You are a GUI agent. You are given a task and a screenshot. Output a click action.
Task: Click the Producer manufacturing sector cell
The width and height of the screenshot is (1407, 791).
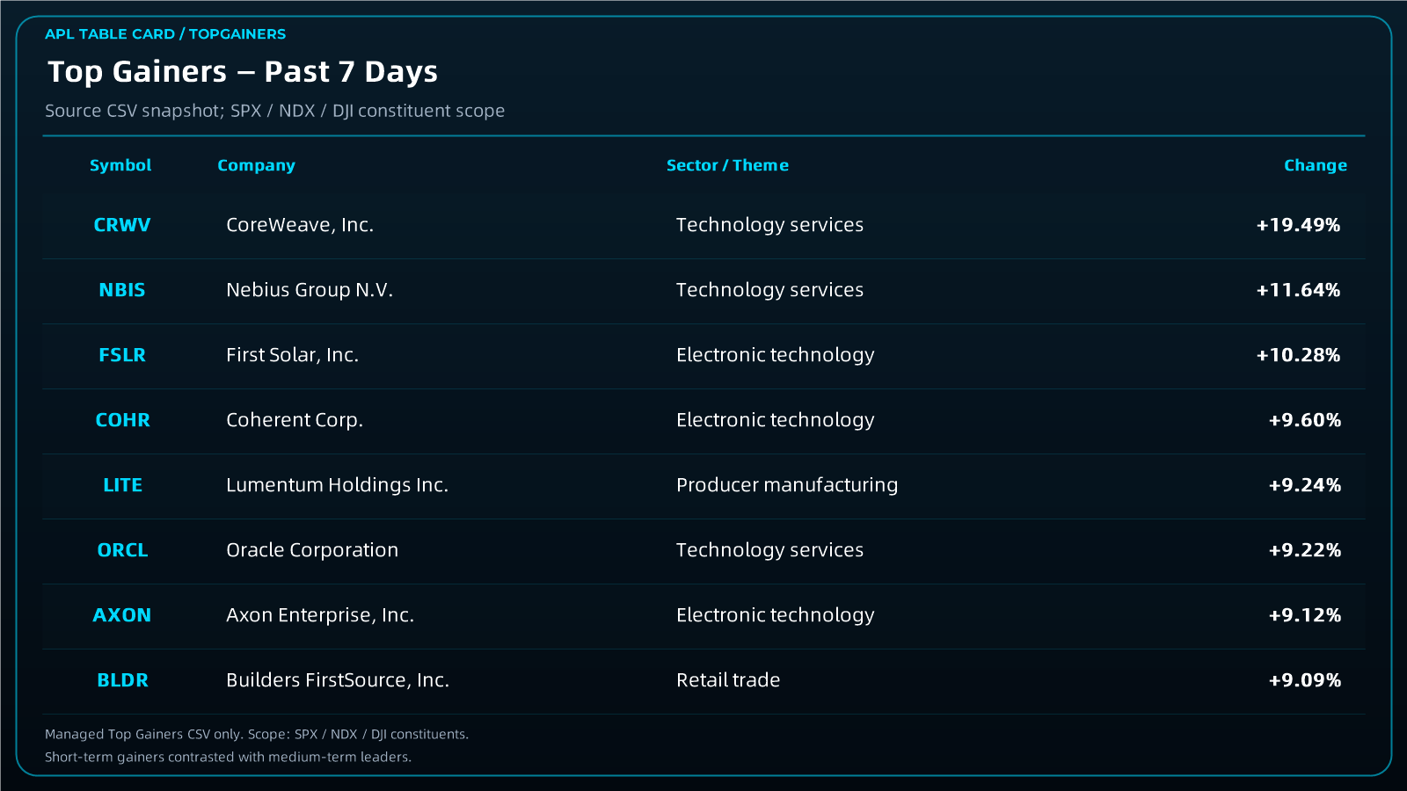787,485
